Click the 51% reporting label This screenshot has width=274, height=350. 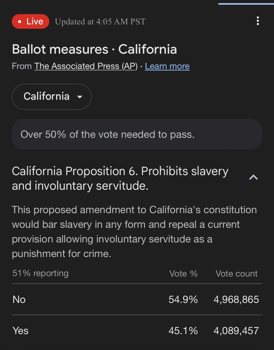[41, 273]
